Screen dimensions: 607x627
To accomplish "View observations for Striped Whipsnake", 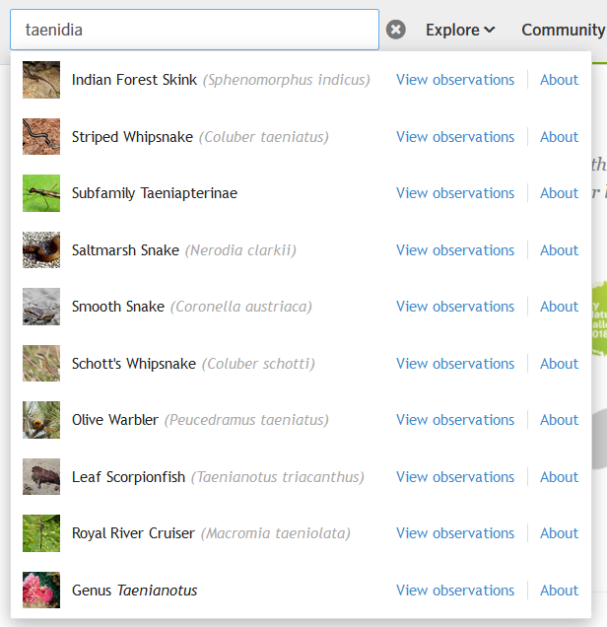I will [455, 137].
